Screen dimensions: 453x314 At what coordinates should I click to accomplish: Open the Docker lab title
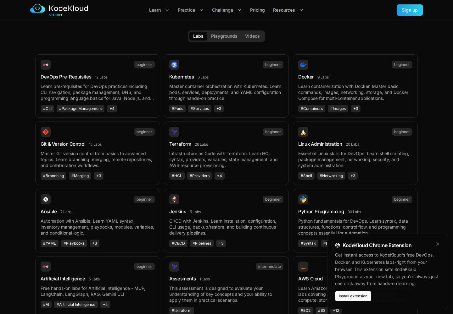click(306, 77)
